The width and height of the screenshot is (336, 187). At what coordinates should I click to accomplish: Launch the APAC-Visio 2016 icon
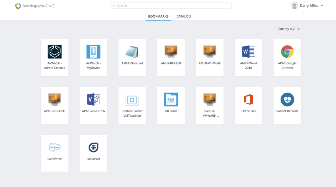point(93,99)
